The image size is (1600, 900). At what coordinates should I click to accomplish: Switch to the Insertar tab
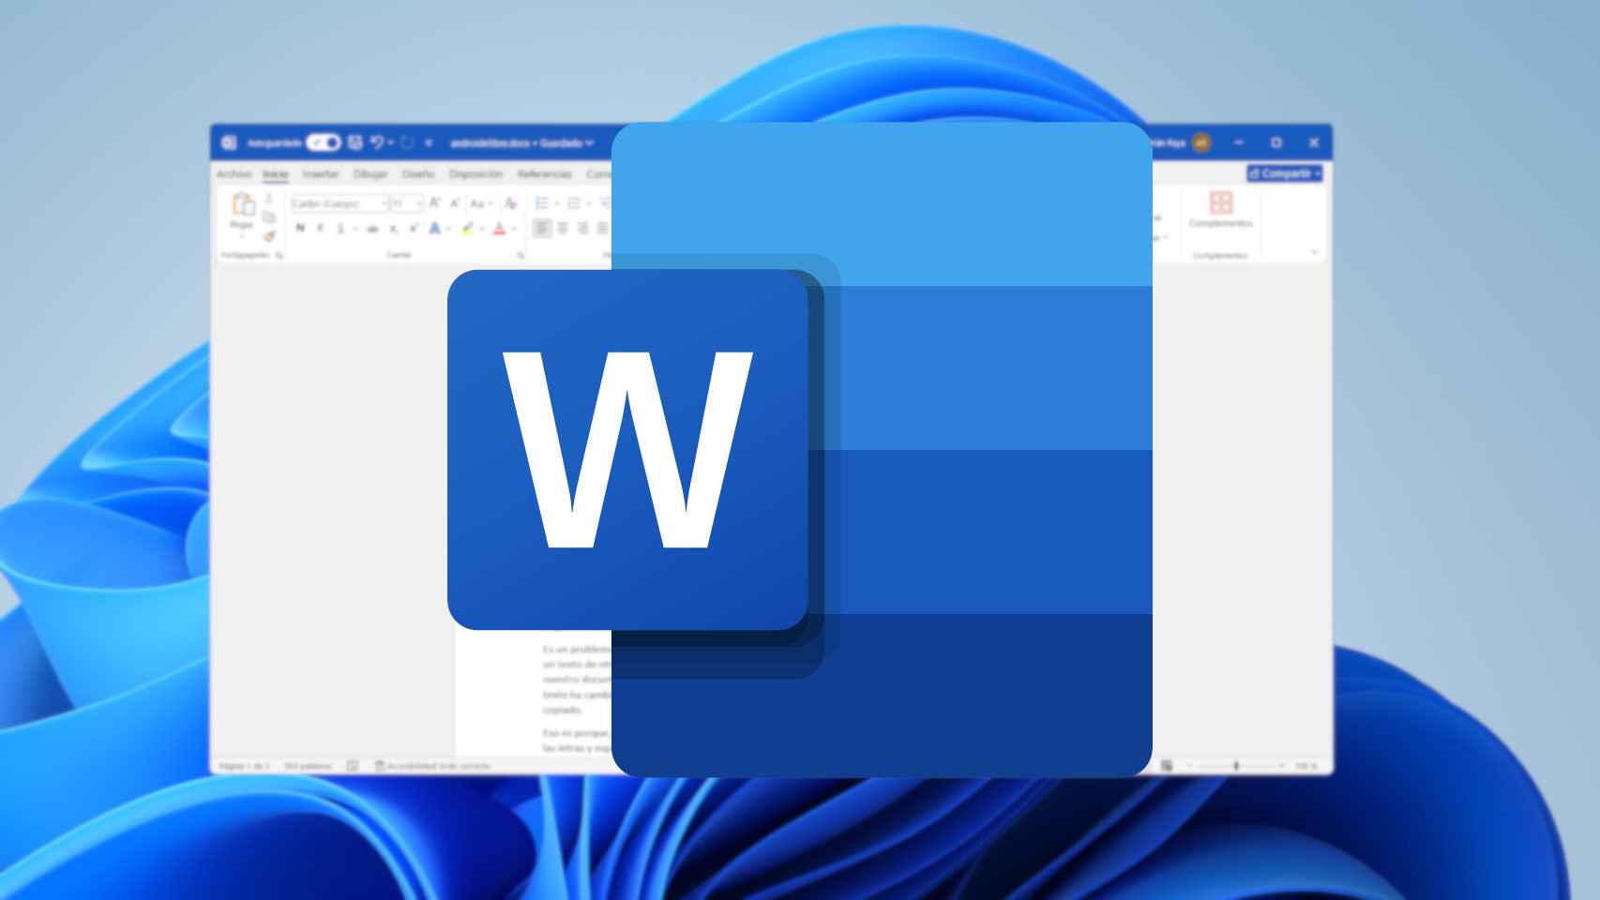321,174
